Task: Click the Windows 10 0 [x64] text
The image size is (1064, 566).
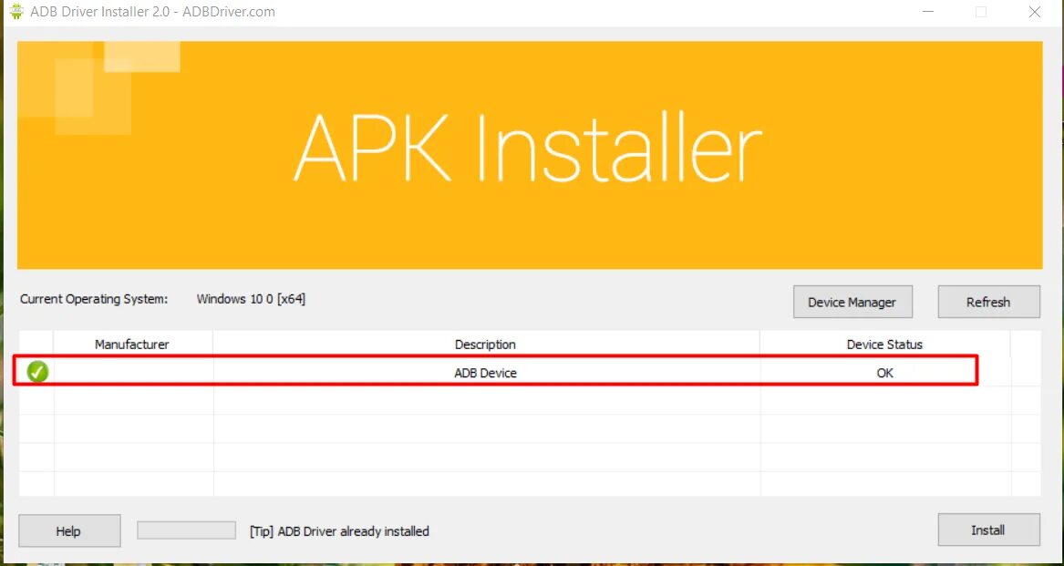Action: coord(251,299)
